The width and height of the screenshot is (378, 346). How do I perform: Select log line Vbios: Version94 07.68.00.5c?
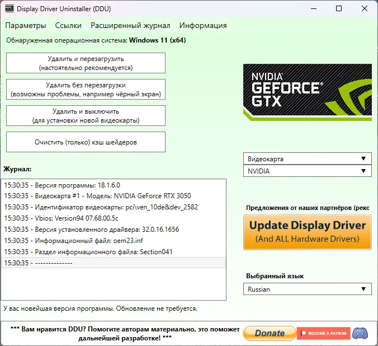tap(114, 218)
